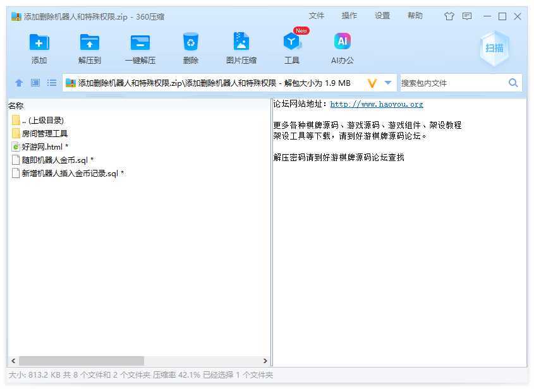
Task: Click the 一键解压 one-click extract icon
Action: pyautogui.click(x=140, y=42)
